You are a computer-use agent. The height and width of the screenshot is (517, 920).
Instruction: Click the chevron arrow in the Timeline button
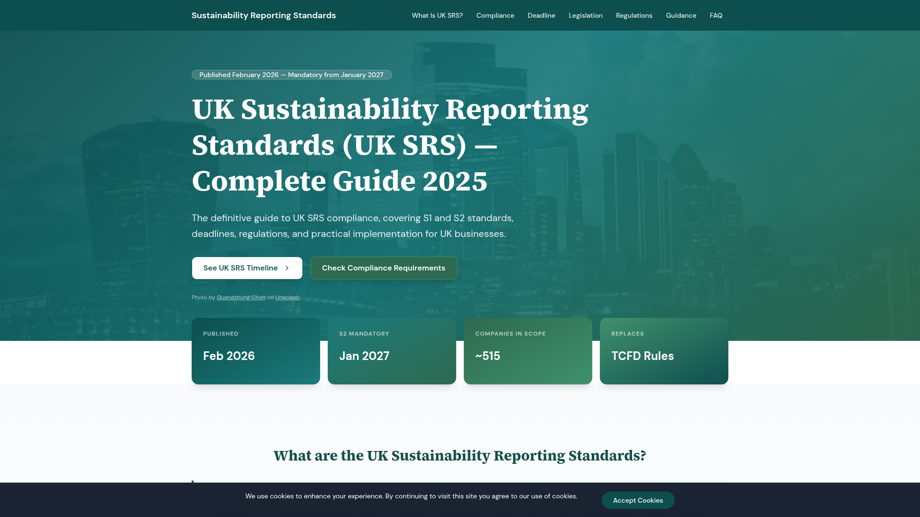point(287,268)
